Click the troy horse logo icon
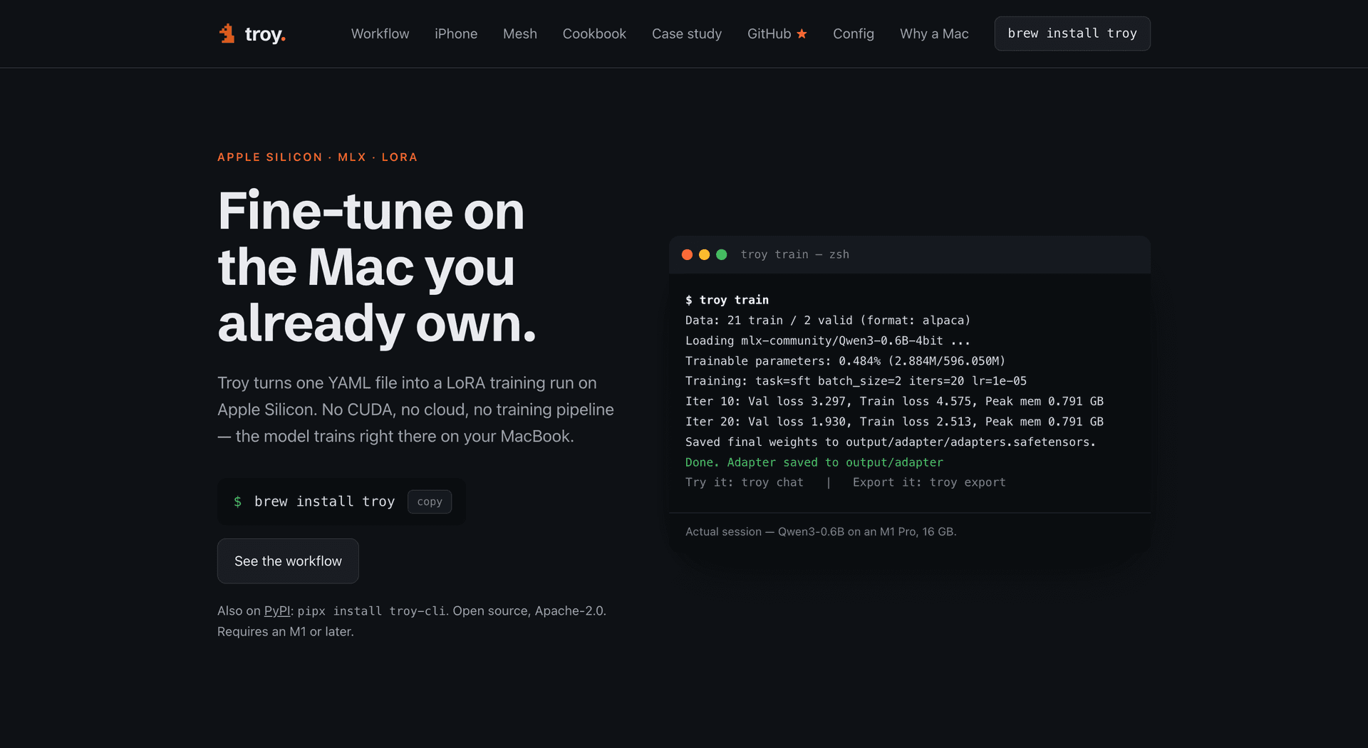Viewport: 1368px width, 748px height. point(227,33)
